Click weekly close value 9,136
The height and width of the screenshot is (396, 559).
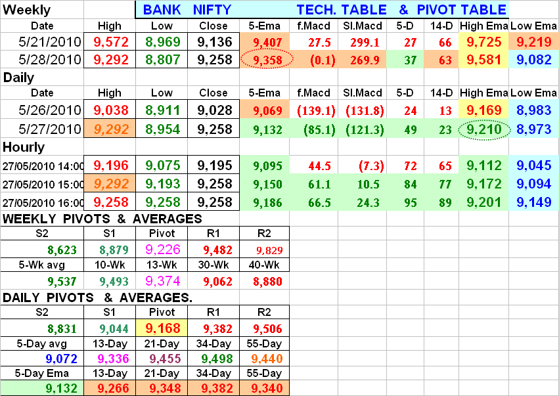coord(215,42)
